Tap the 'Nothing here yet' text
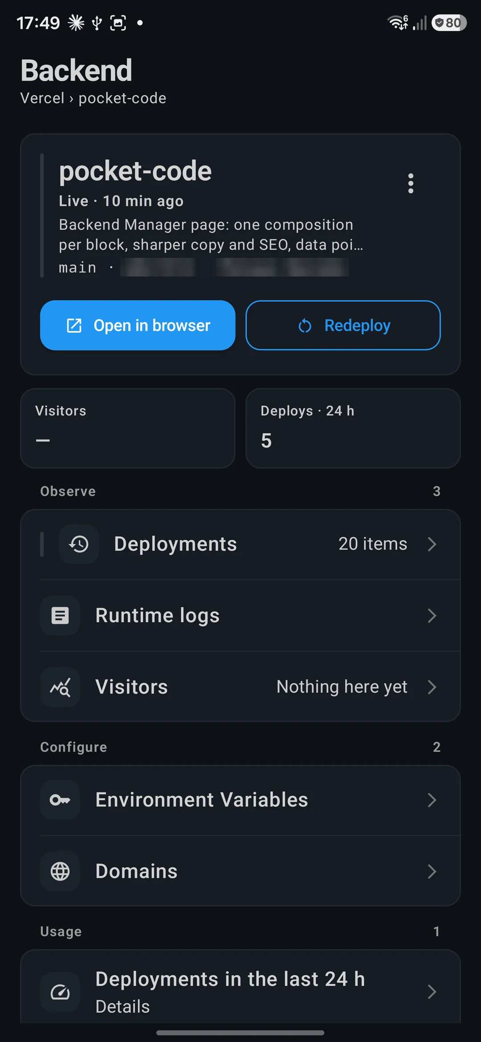This screenshot has height=1042, width=481. [342, 687]
